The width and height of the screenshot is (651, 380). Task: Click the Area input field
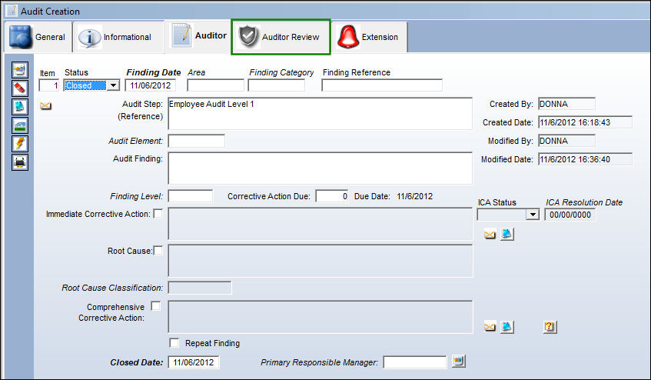pos(215,85)
